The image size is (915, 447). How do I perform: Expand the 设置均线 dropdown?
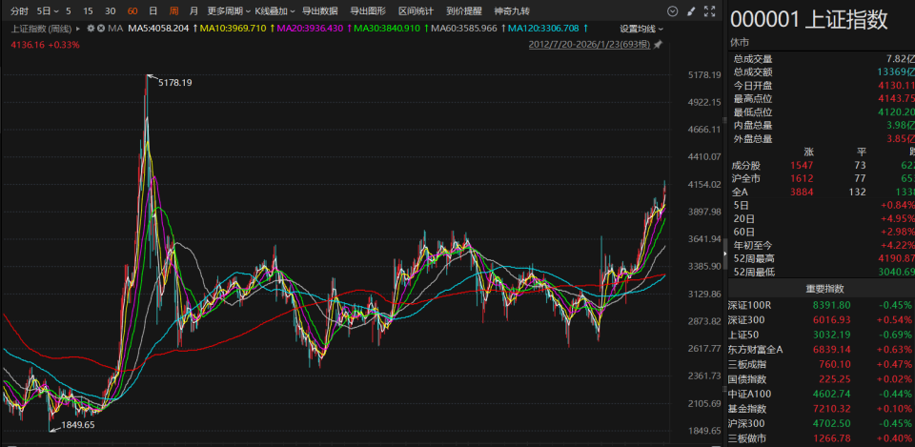[x=641, y=29]
